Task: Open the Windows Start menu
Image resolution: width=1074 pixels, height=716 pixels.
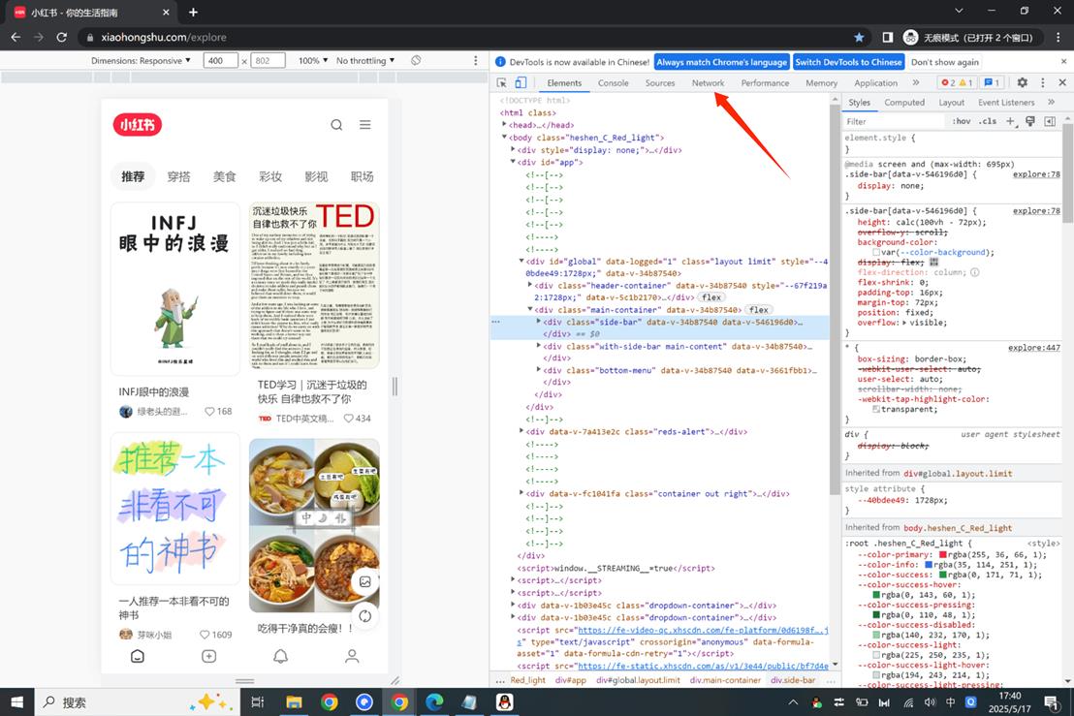Action: click(16, 701)
